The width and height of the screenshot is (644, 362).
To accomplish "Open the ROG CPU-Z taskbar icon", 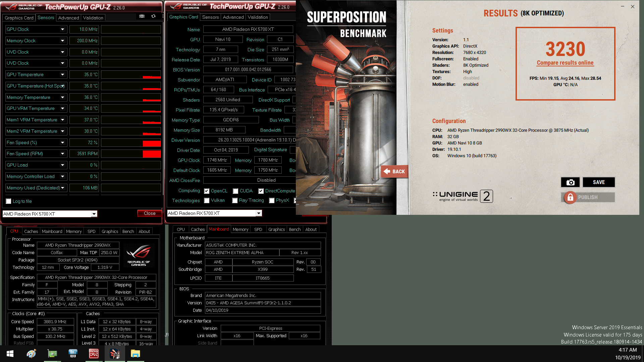I will click(x=94, y=354).
